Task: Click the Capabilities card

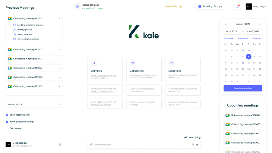Action: [x=144, y=69]
